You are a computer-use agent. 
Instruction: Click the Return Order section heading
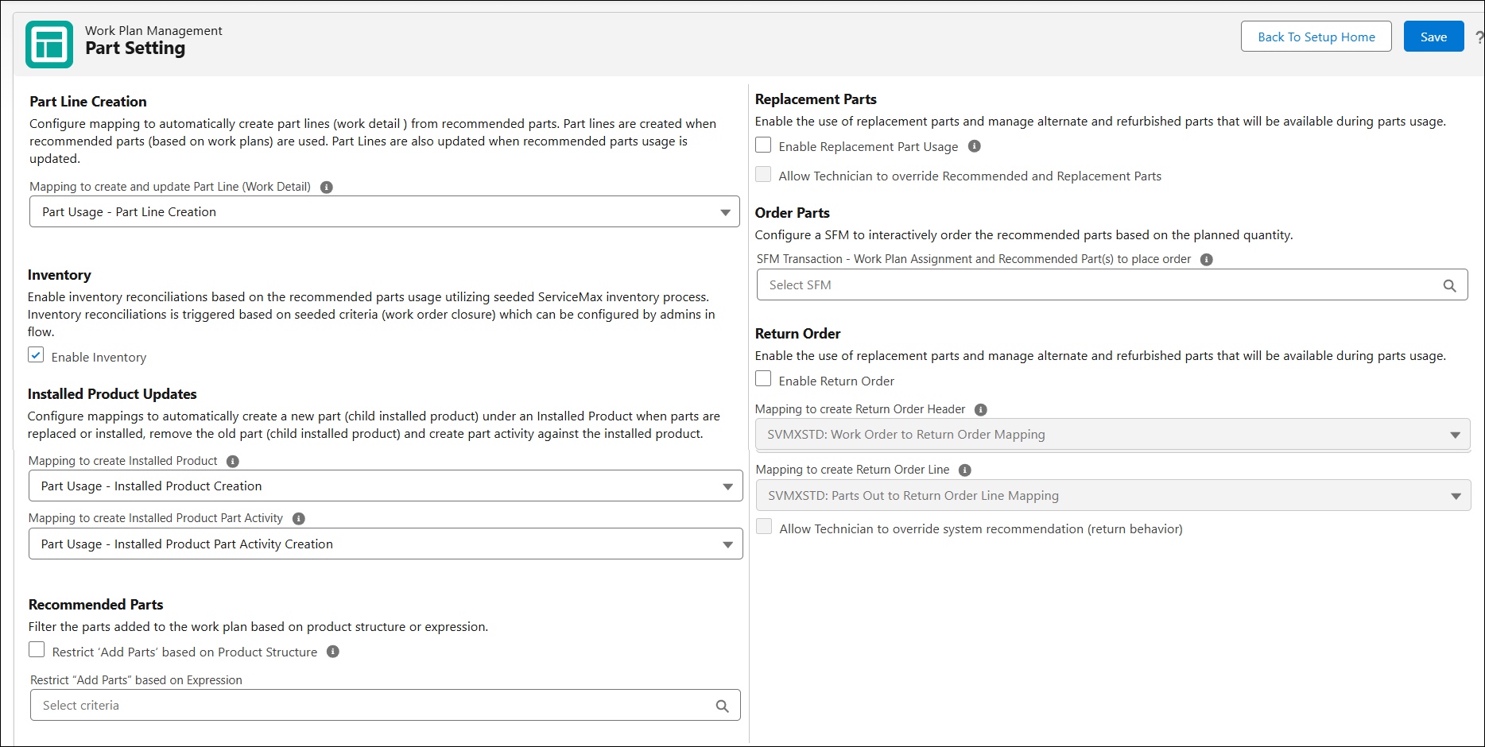(798, 334)
